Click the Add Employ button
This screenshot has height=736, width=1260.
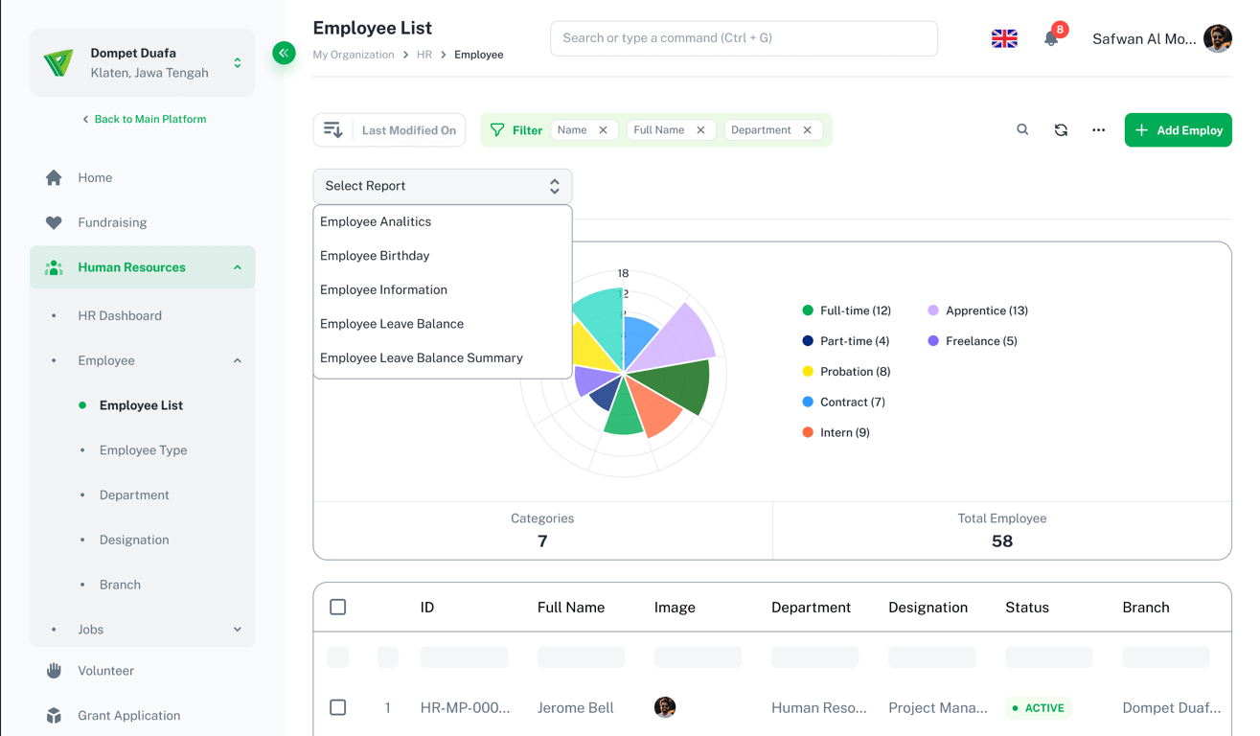1179,130
